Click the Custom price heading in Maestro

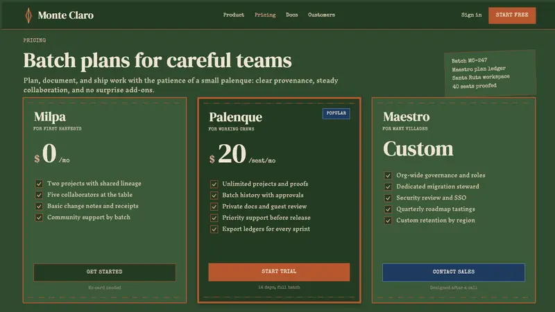click(x=418, y=149)
